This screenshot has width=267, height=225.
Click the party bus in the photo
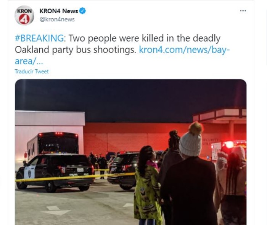[x=52, y=144]
